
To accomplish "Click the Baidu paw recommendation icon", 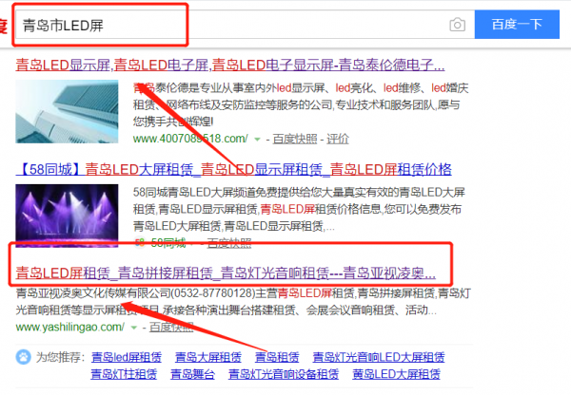I will [x=23, y=357].
